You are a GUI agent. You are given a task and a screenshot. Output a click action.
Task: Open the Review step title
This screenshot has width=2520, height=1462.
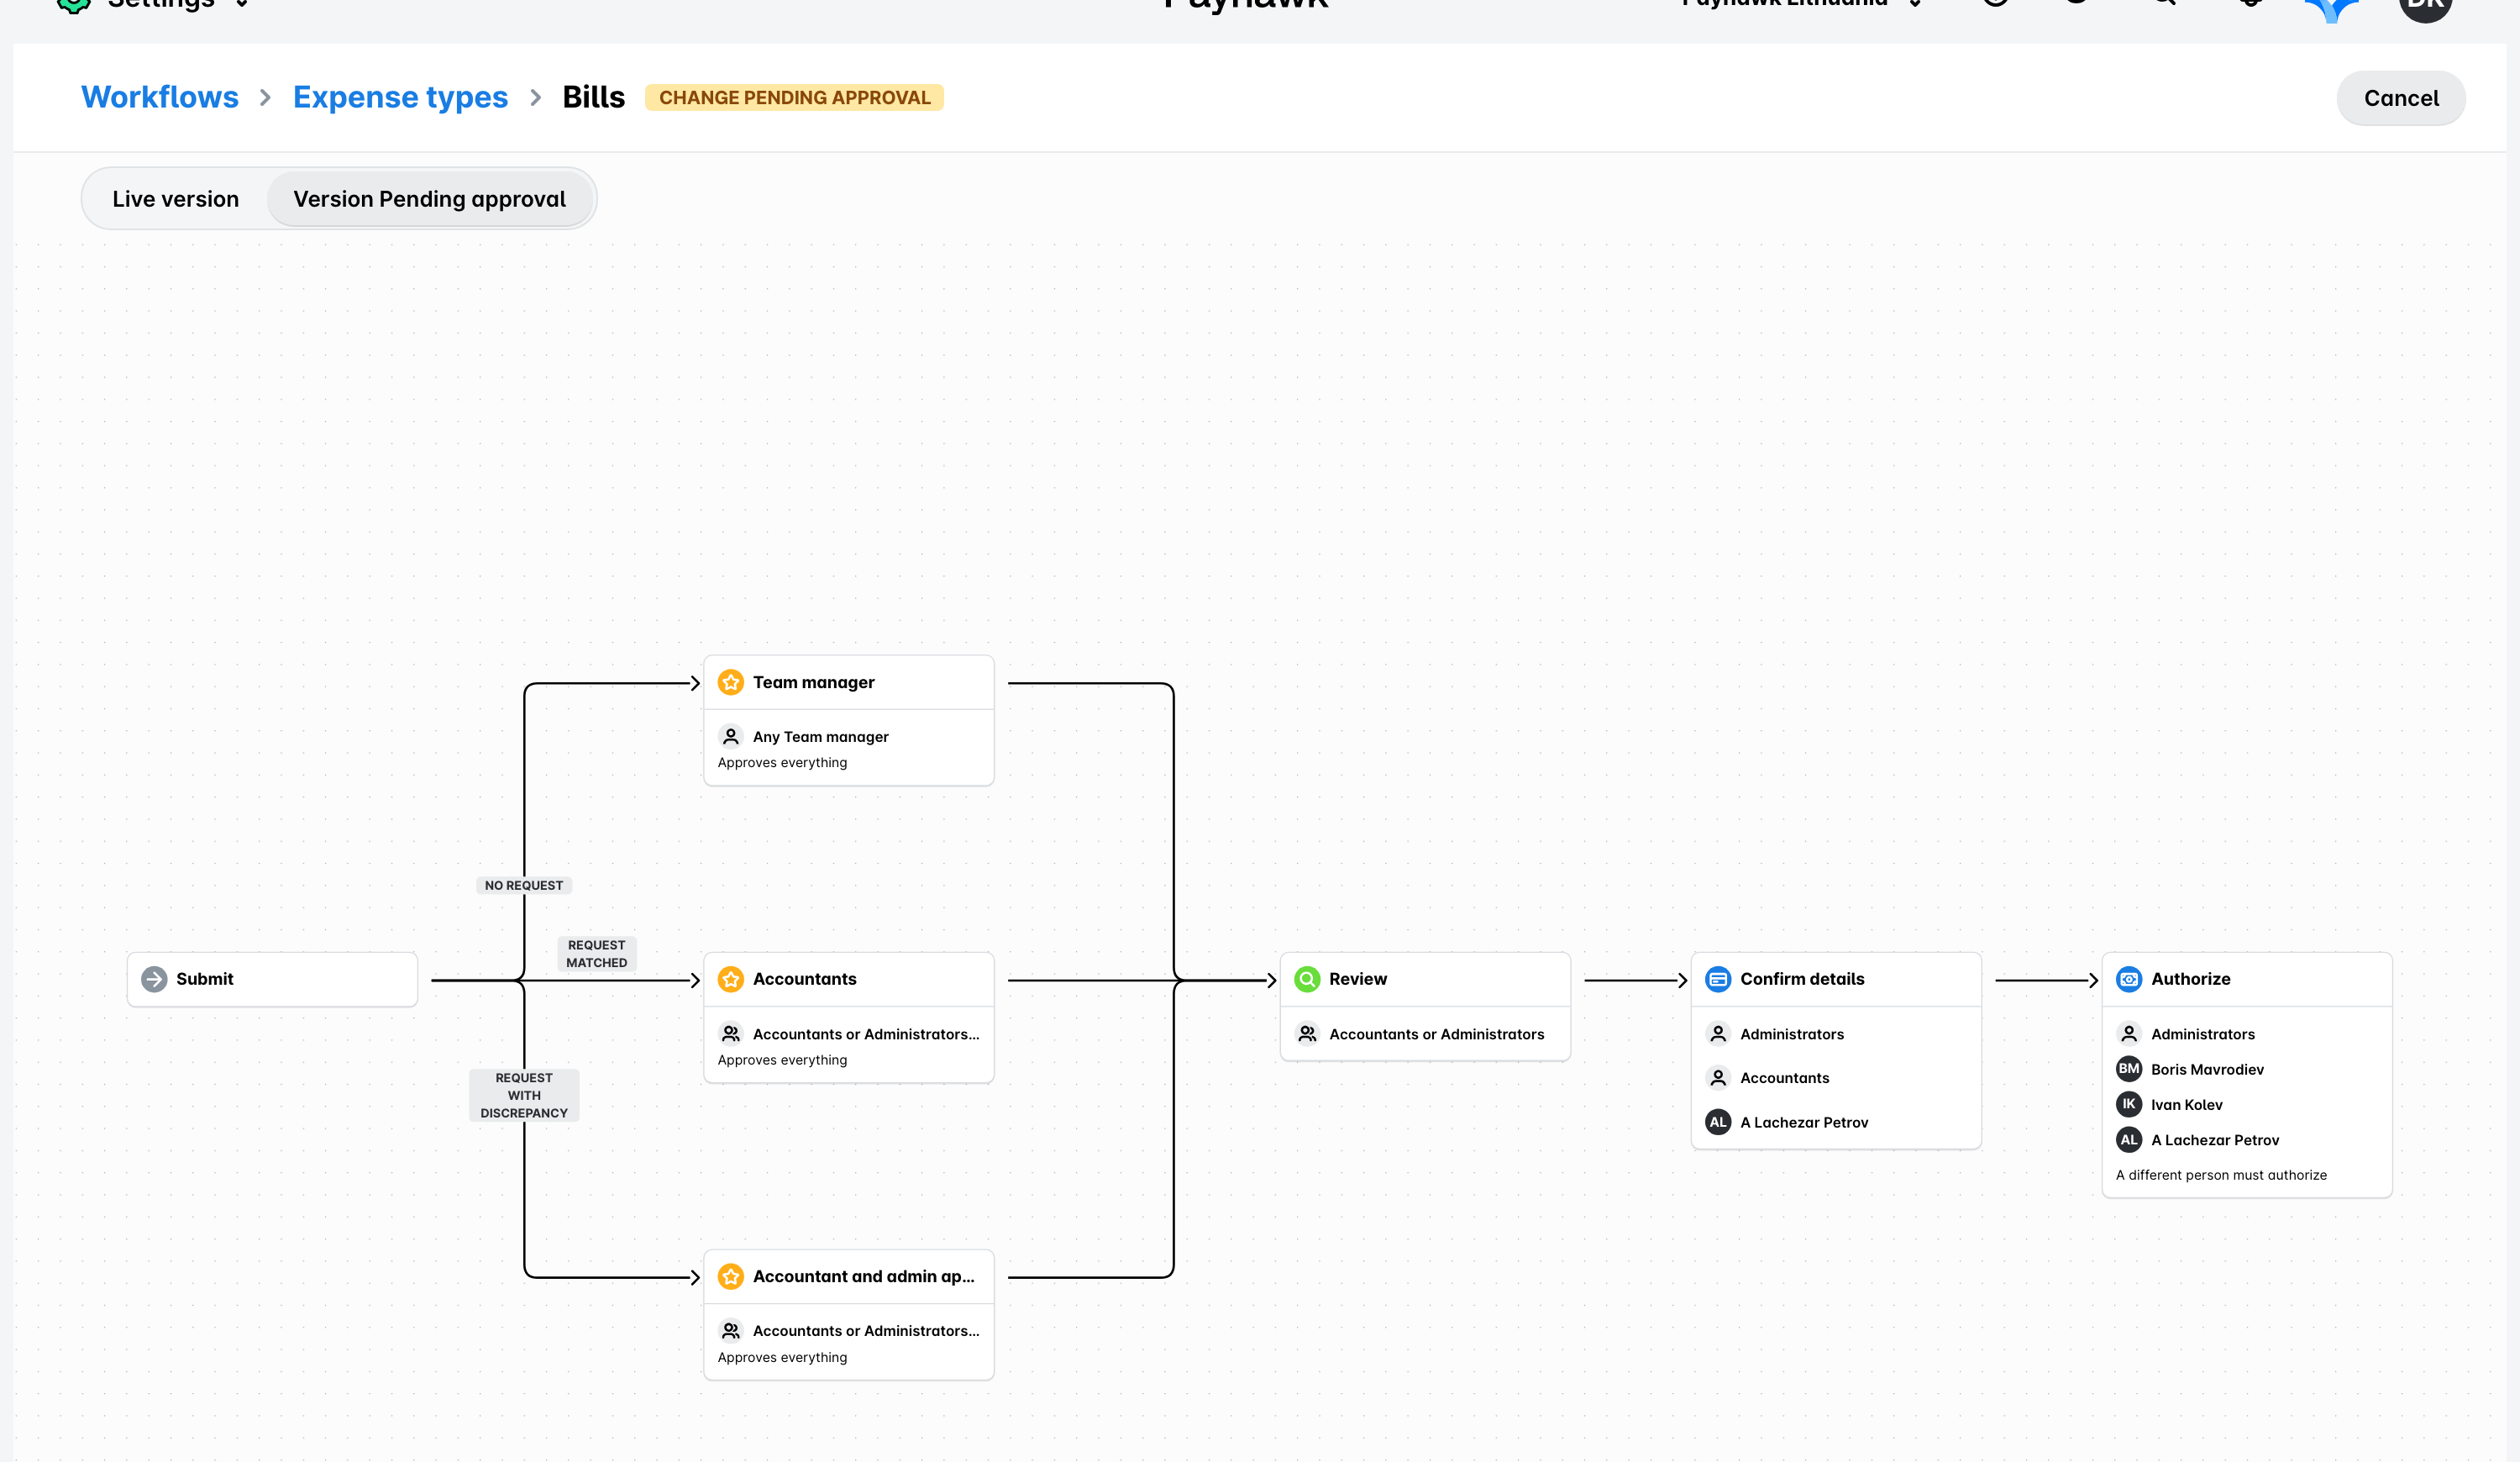(x=1357, y=979)
